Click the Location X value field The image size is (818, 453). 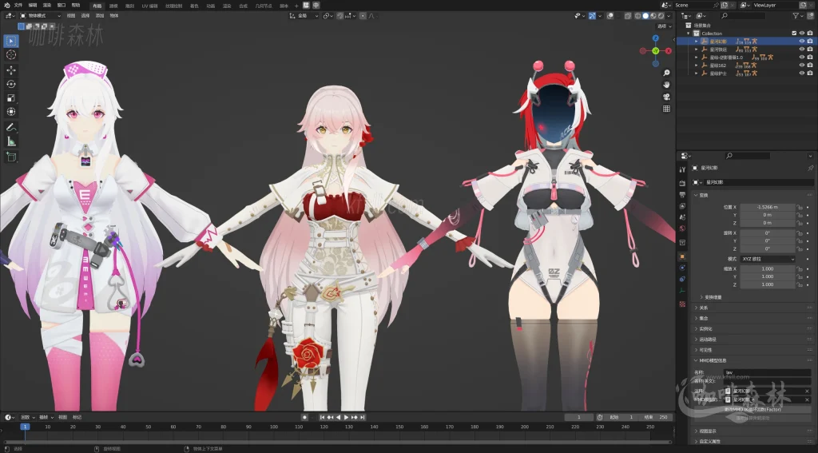768,207
